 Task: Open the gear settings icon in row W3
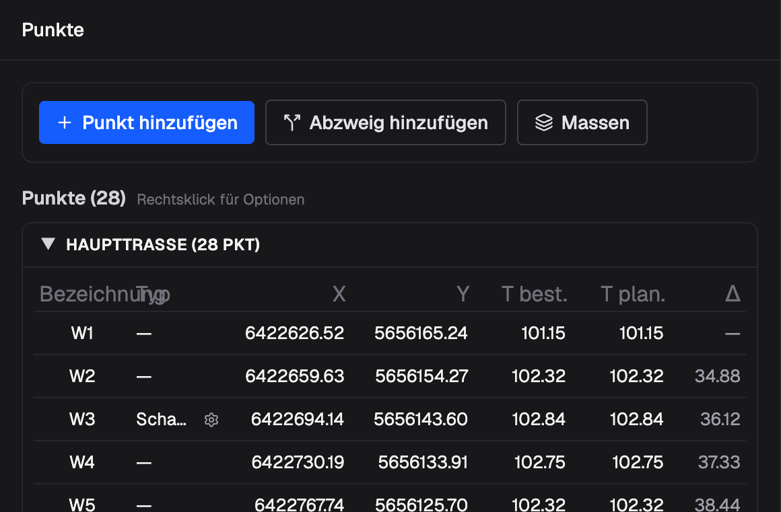point(211,419)
